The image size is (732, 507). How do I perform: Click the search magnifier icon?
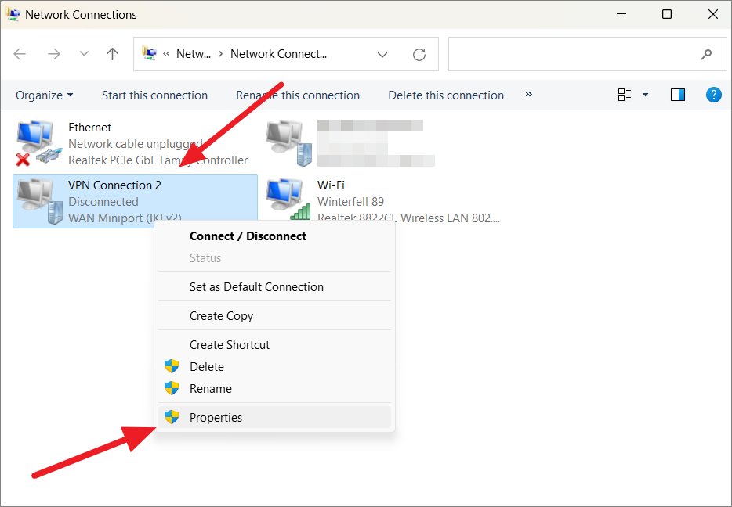point(706,54)
